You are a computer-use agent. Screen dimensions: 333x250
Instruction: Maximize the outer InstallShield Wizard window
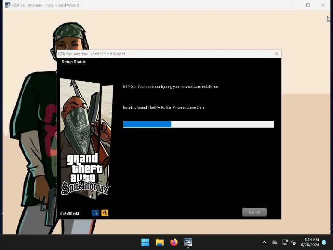click(x=308, y=5)
